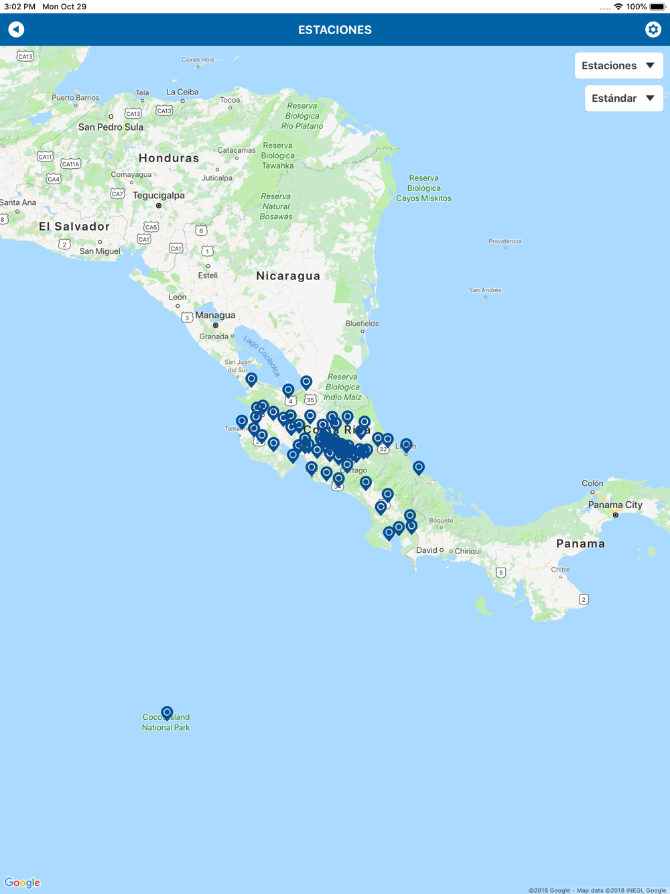This screenshot has width=670, height=894.
Task: Click the Lago Cocibolca label
Action: click(x=261, y=355)
